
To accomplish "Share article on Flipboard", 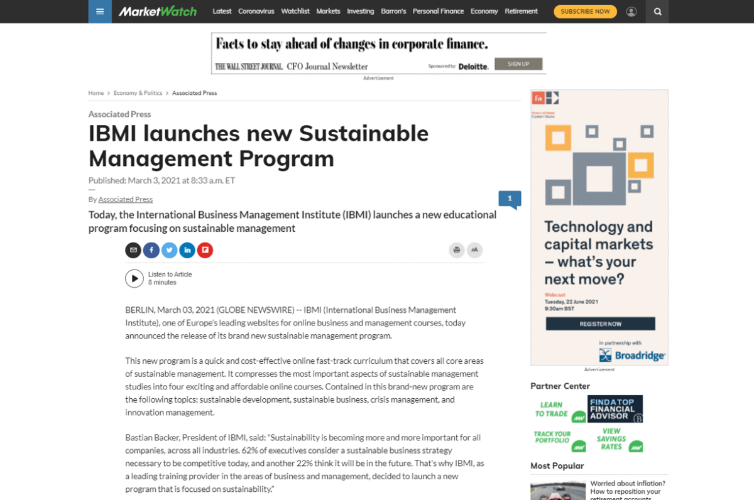I will pos(205,250).
